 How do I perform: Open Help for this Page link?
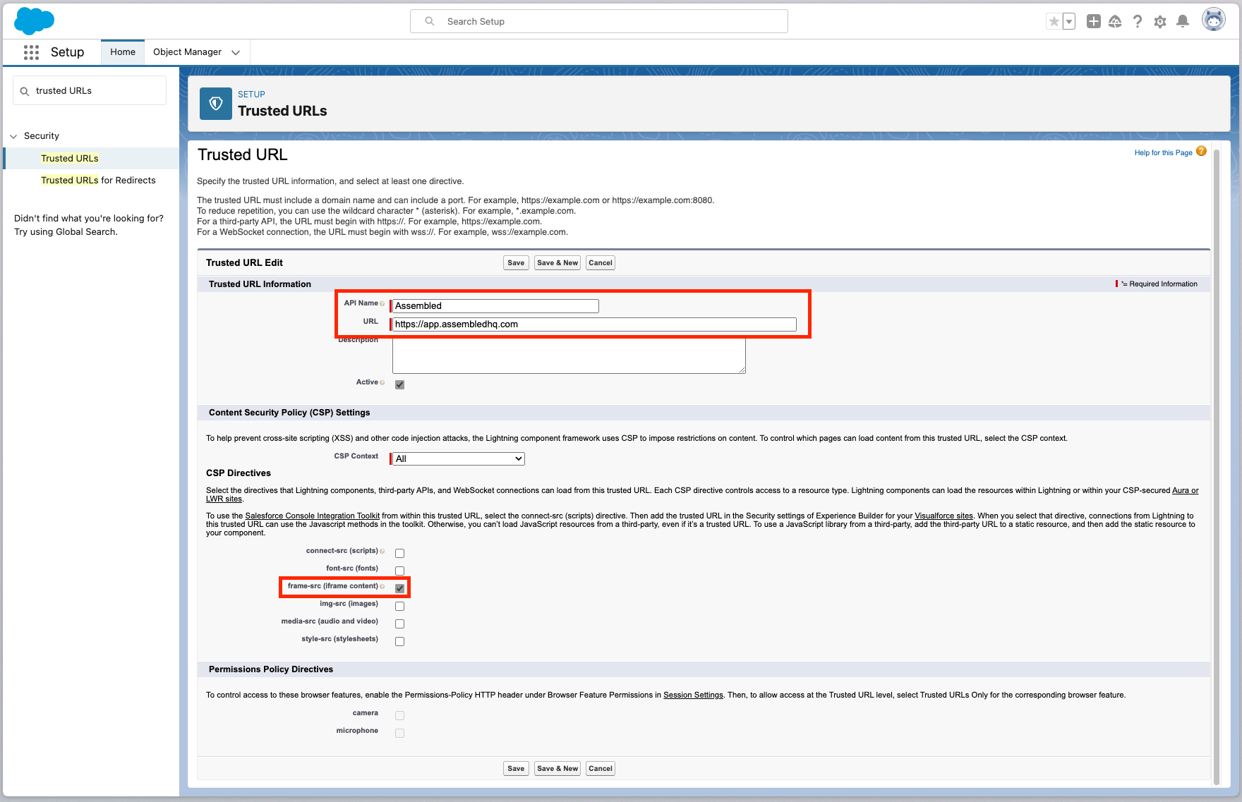pyautogui.click(x=1163, y=153)
